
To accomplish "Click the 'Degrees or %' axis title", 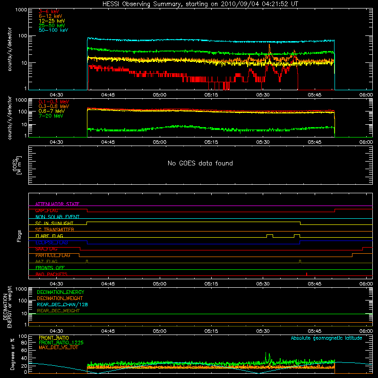I will click(x=12, y=354).
